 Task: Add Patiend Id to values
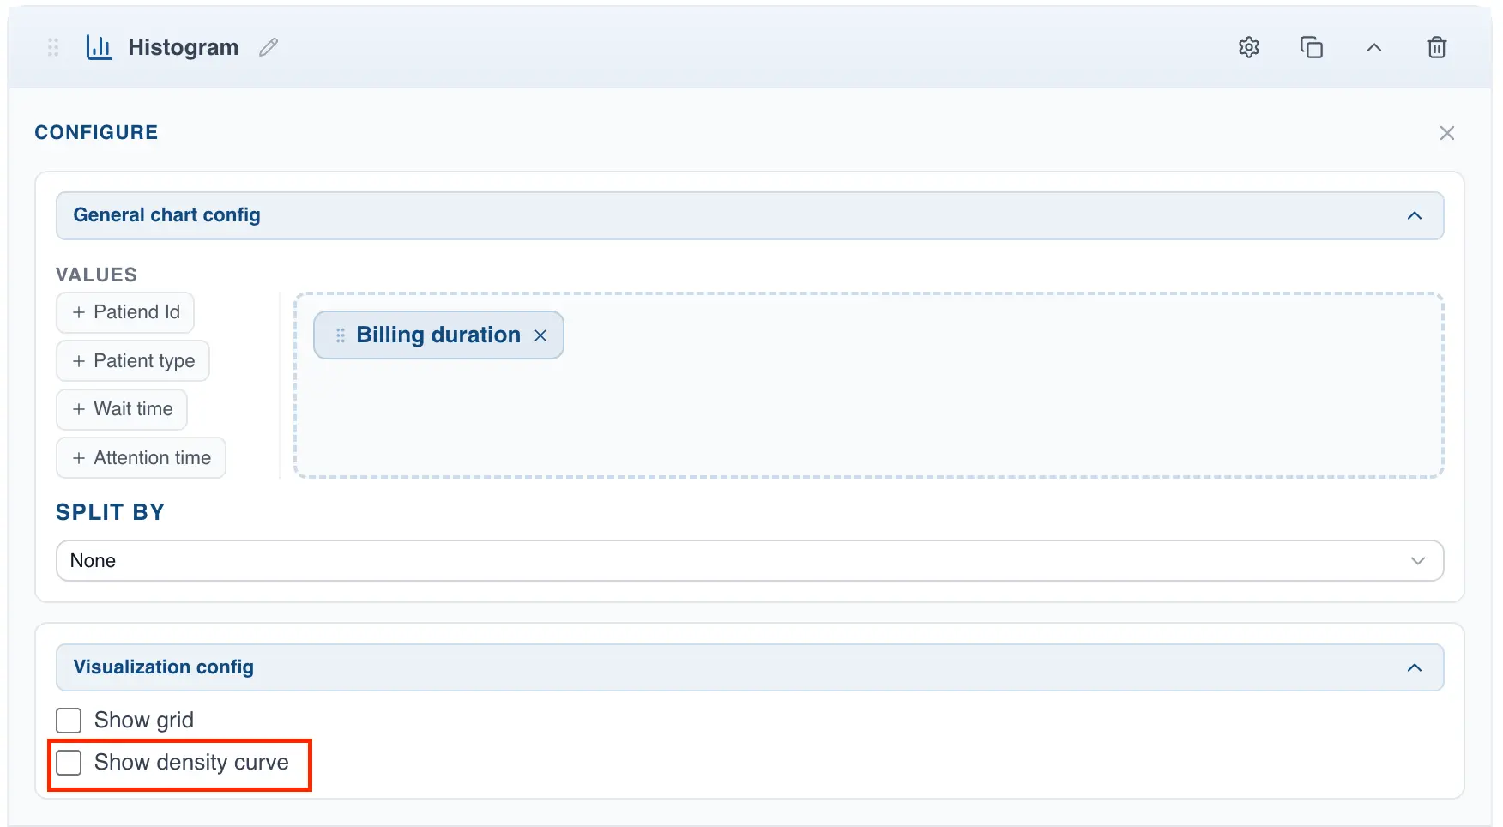tap(125, 312)
